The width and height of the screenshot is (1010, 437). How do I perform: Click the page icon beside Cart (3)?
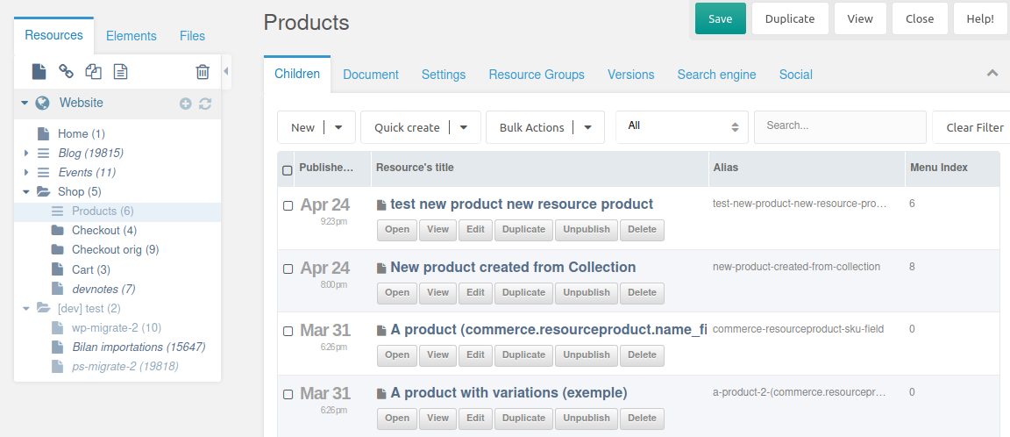coord(57,269)
